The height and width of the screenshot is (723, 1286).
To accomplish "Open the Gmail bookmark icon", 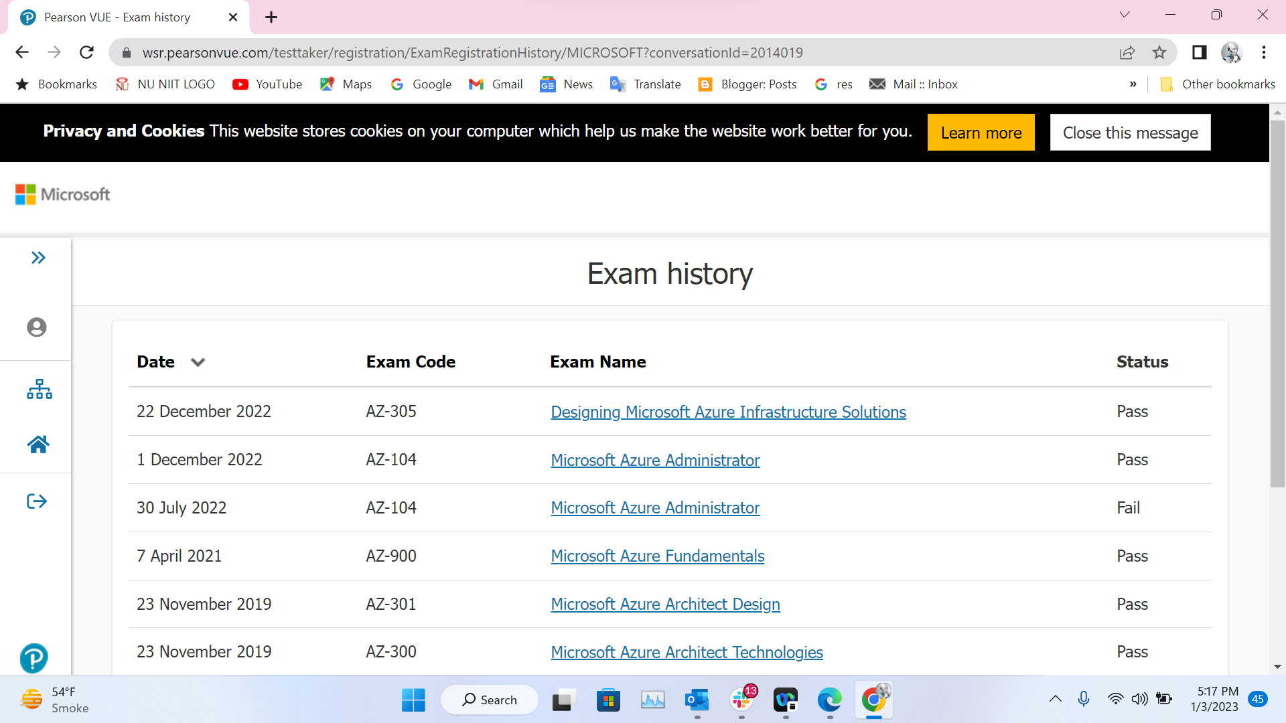I will tap(476, 84).
